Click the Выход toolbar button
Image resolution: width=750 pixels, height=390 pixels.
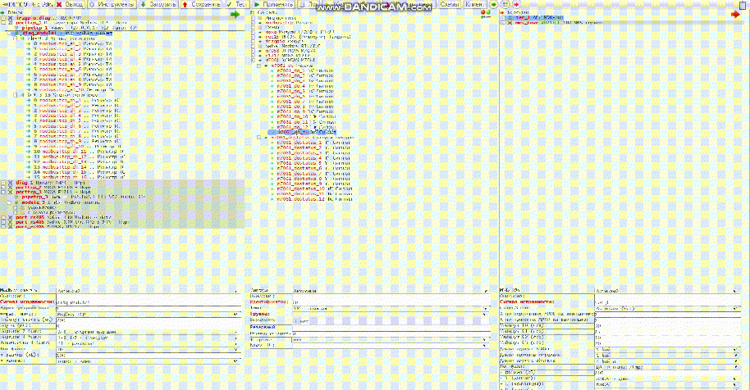[x=70, y=4]
